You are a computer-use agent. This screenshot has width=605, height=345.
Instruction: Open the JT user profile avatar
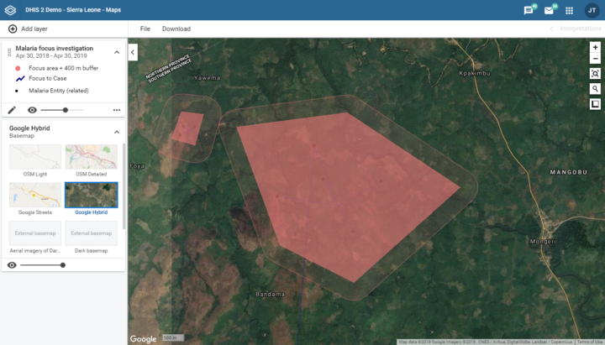click(x=592, y=10)
